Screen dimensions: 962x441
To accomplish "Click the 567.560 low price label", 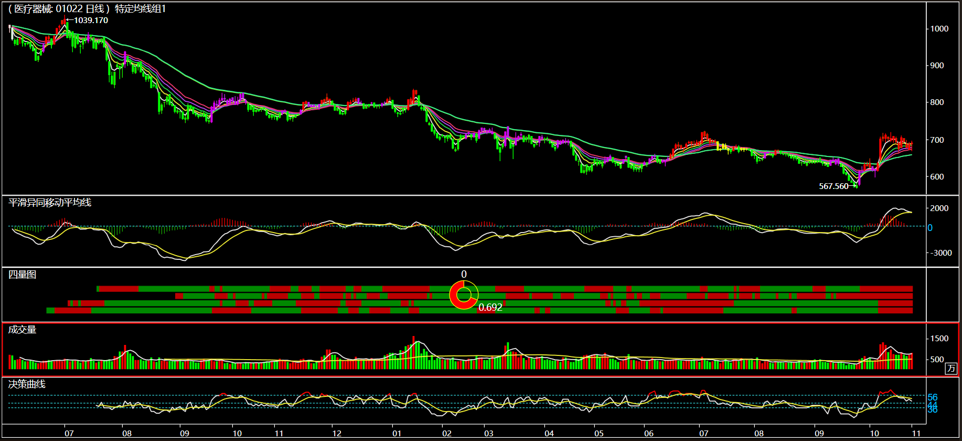I will click(833, 186).
